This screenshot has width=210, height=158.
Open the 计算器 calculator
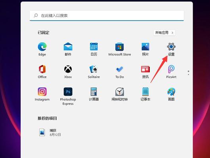(x=94, y=94)
